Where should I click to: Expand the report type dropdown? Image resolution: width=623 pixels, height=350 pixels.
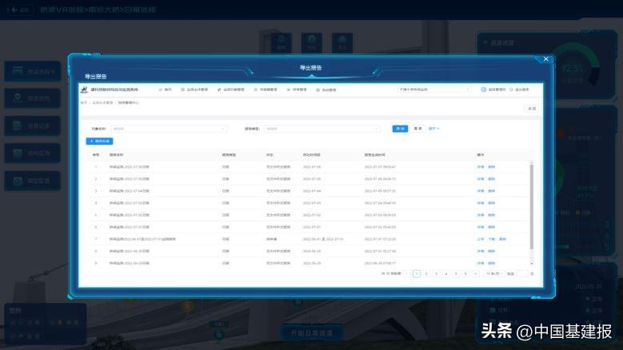(321, 129)
